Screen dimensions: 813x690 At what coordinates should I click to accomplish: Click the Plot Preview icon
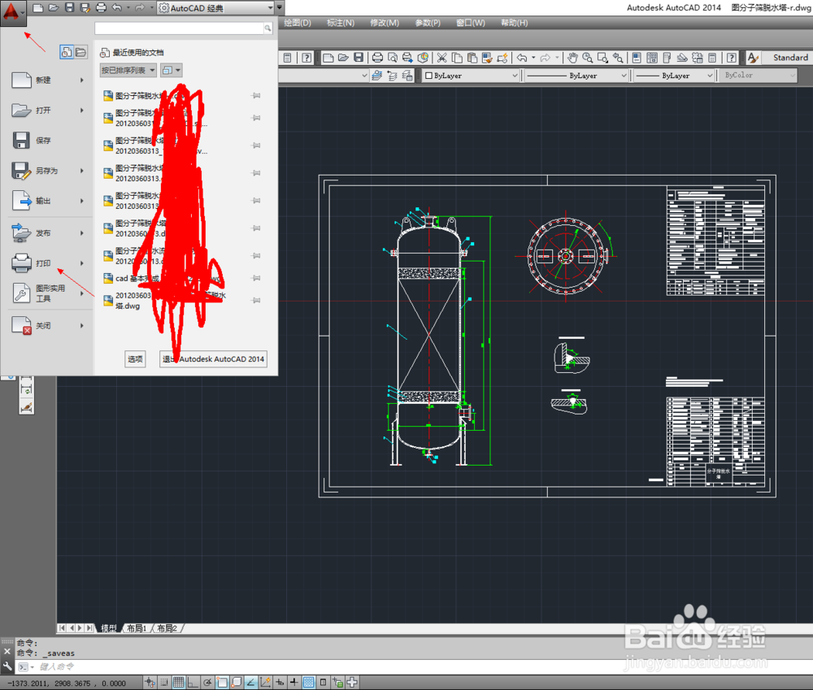393,58
